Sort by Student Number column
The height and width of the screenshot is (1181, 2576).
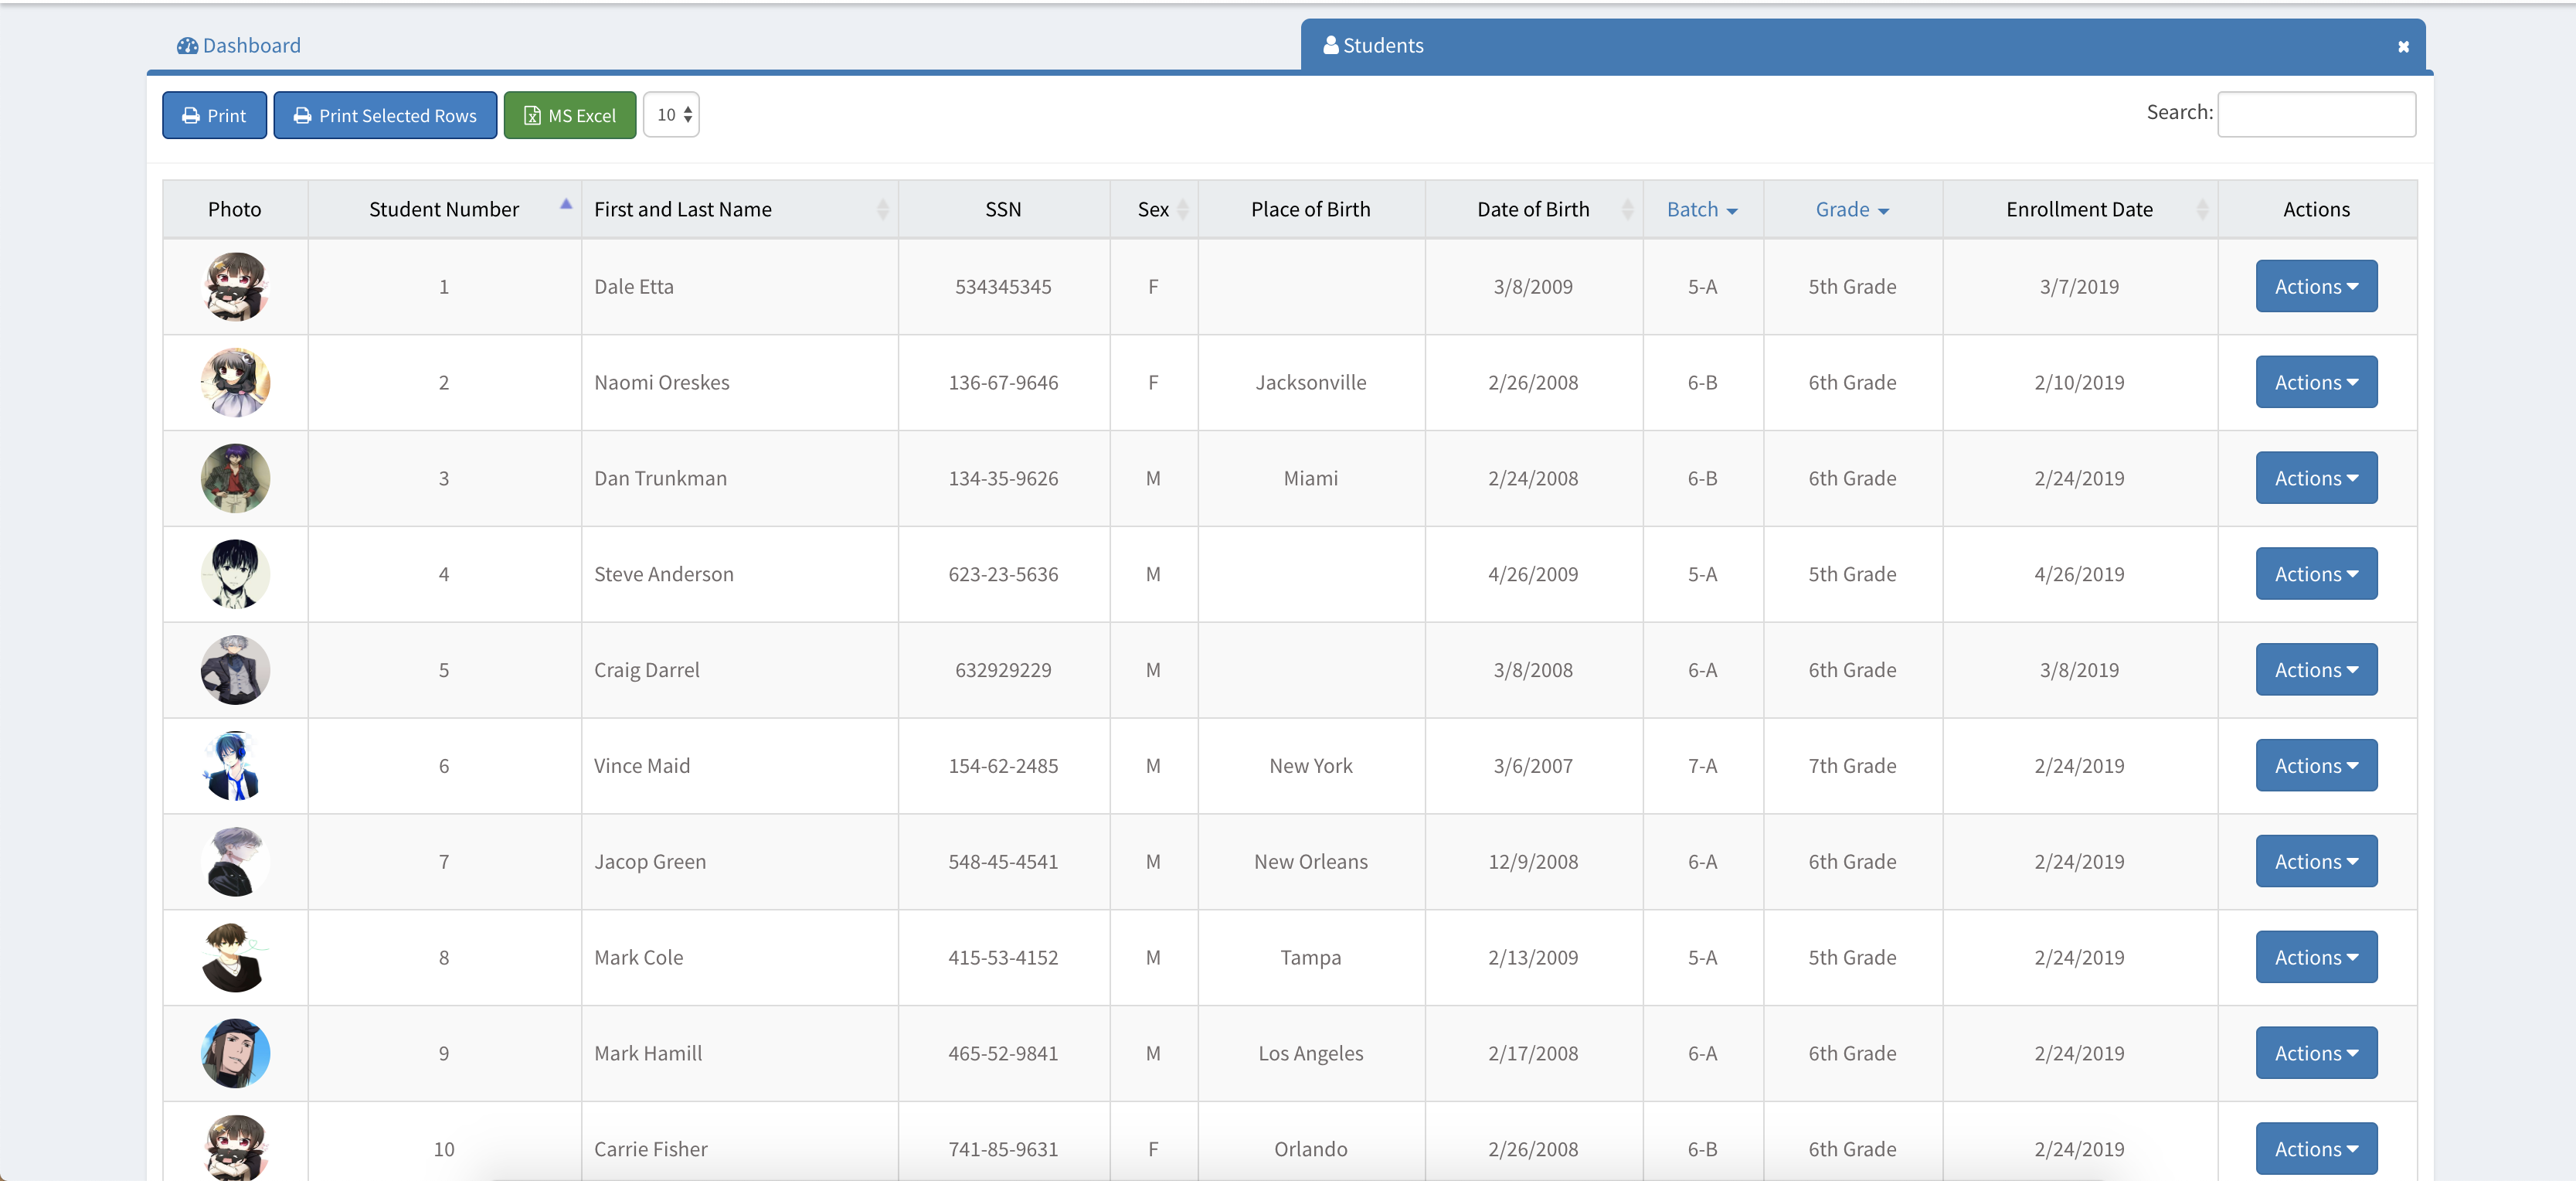(444, 209)
